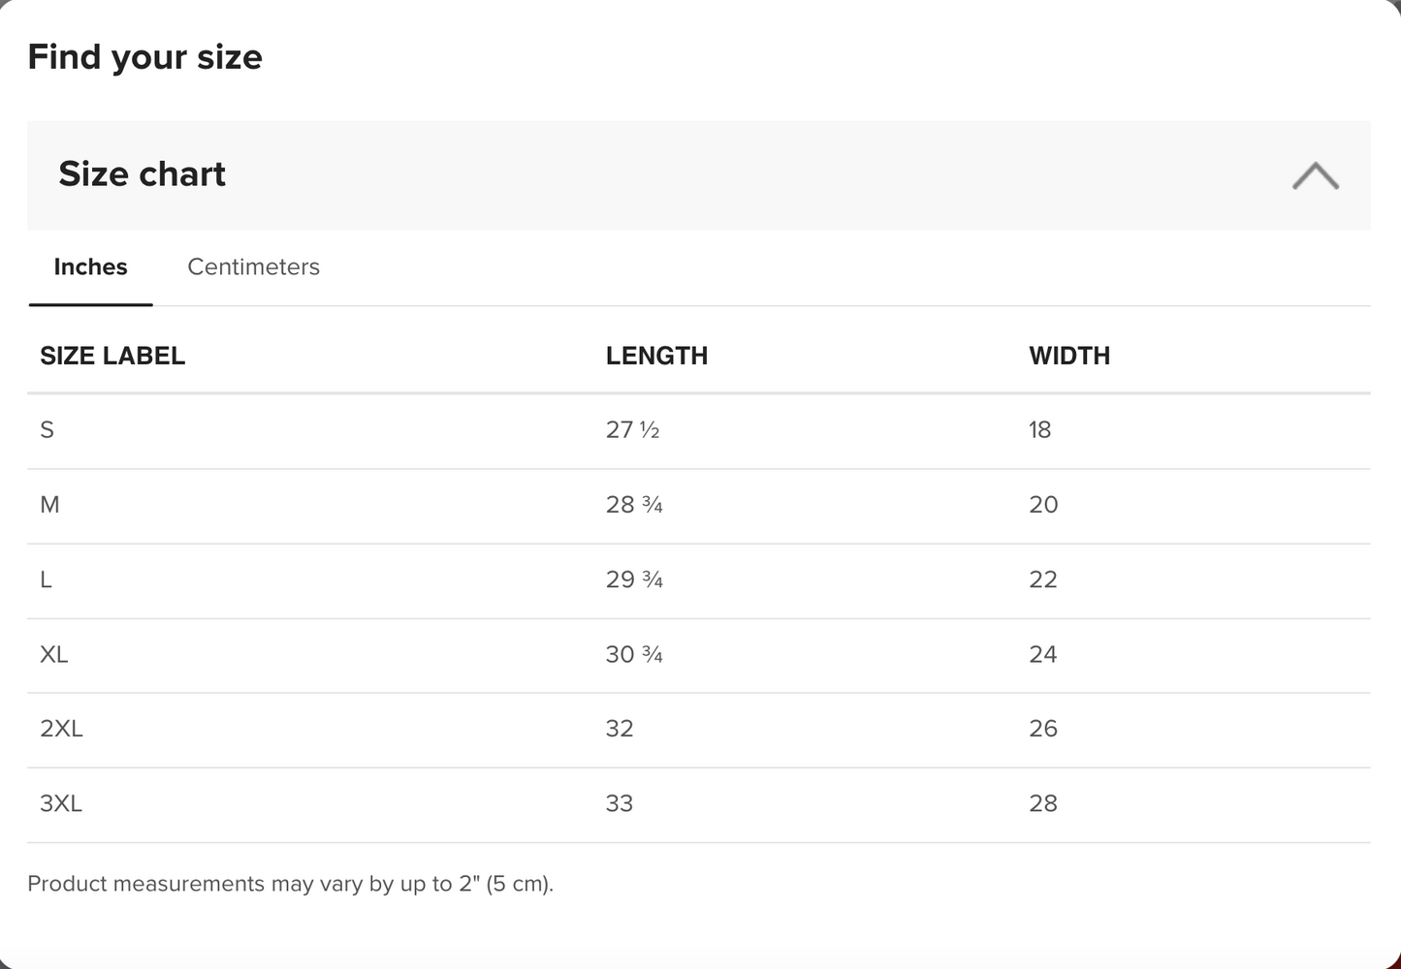Select the M size label
Viewport: 1401px width, 969px height.
point(49,505)
